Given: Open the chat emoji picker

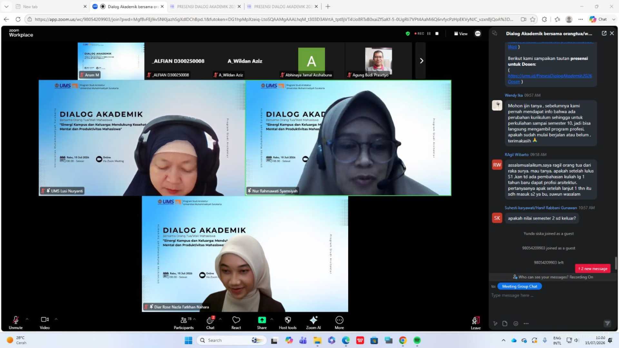Looking at the screenshot, I should (x=516, y=324).
